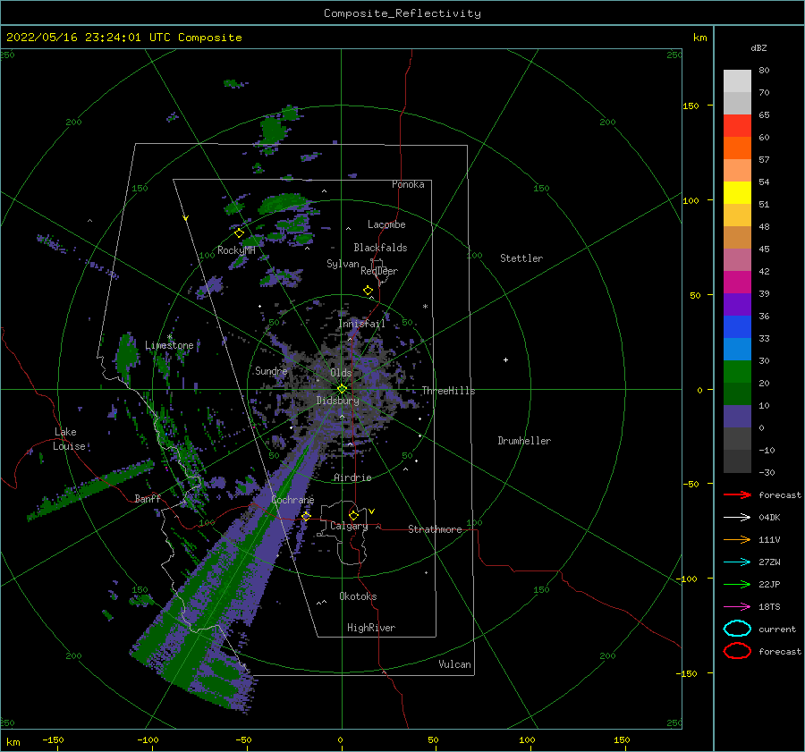The height and width of the screenshot is (752, 805).
Task: Click the white plus marker north of Drumheller
Action: coord(505,359)
